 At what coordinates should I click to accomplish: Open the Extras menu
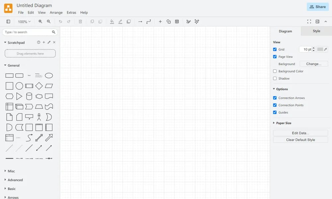71,13
